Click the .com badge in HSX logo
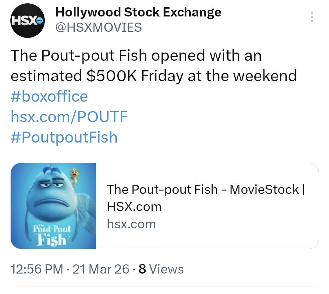This screenshot has width=329, height=294. click(39, 21)
